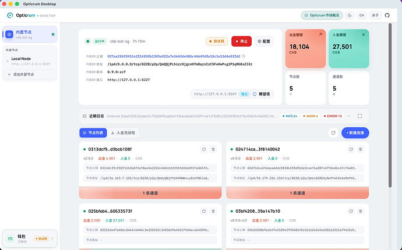Open the 关于 about button
The image size is (402, 250).
tap(375, 15)
